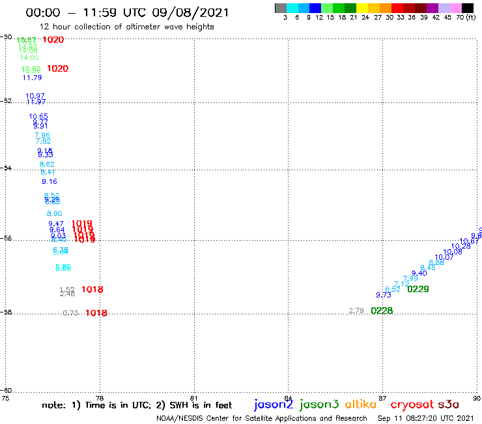Click the '(ft)' unit label in the legend
The width and height of the screenshot is (482, 424).
(x=471, y=17)
